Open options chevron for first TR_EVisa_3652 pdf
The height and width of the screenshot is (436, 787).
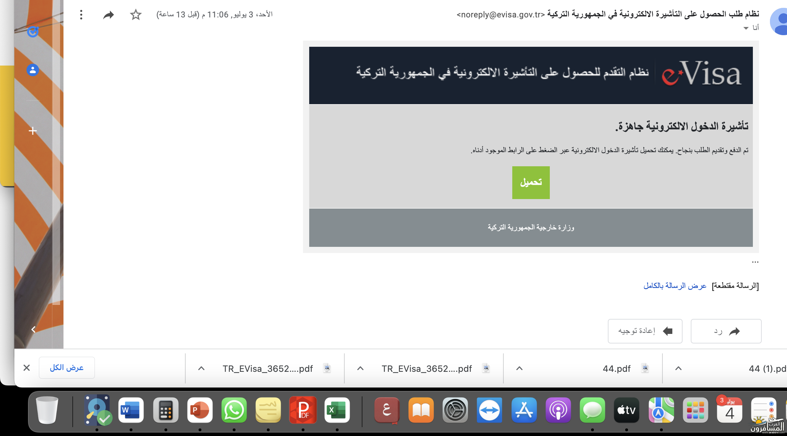201,368
